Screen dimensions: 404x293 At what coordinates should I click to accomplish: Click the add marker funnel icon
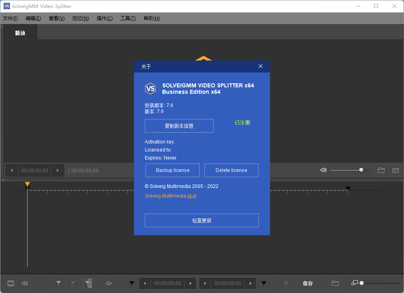point(59,283)
